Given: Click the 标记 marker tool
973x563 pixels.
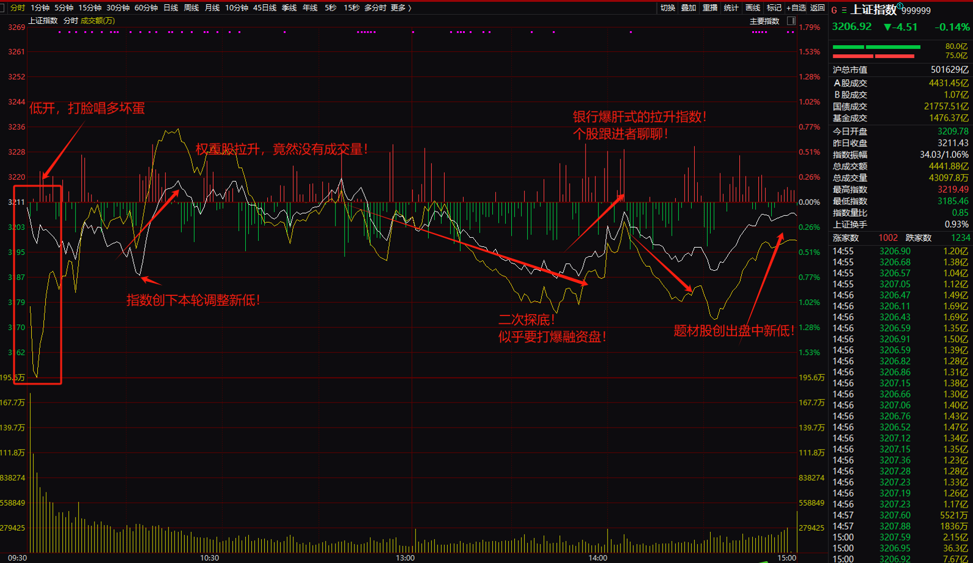Looking at the screenshot, I should click(x=774, y=8).
